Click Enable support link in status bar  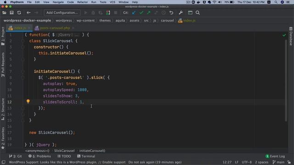click(114, 162)
